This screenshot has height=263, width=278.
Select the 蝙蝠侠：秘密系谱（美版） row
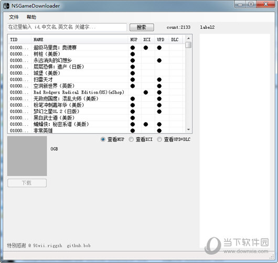pyautogui.click(x=96, y=124)
